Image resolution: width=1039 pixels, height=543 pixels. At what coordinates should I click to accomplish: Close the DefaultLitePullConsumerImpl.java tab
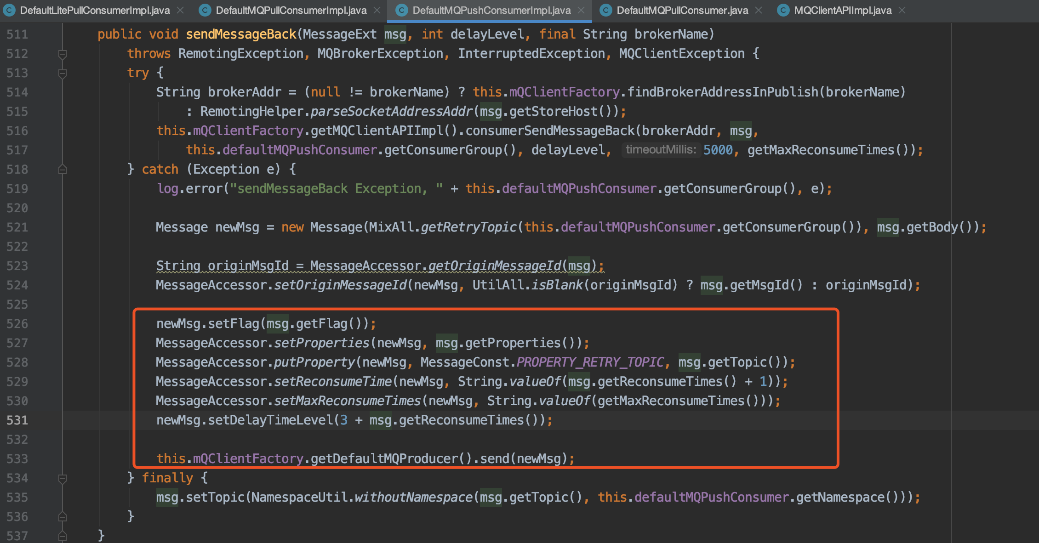pos(181,10)
